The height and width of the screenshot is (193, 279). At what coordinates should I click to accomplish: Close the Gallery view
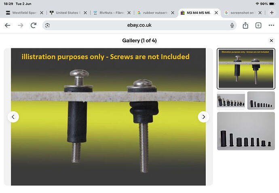click(x=271, y=41)
